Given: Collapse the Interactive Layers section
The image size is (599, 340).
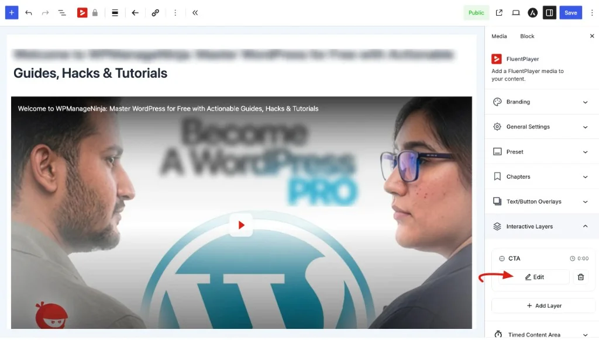Looking at the screenshot, I should (541, 226).
